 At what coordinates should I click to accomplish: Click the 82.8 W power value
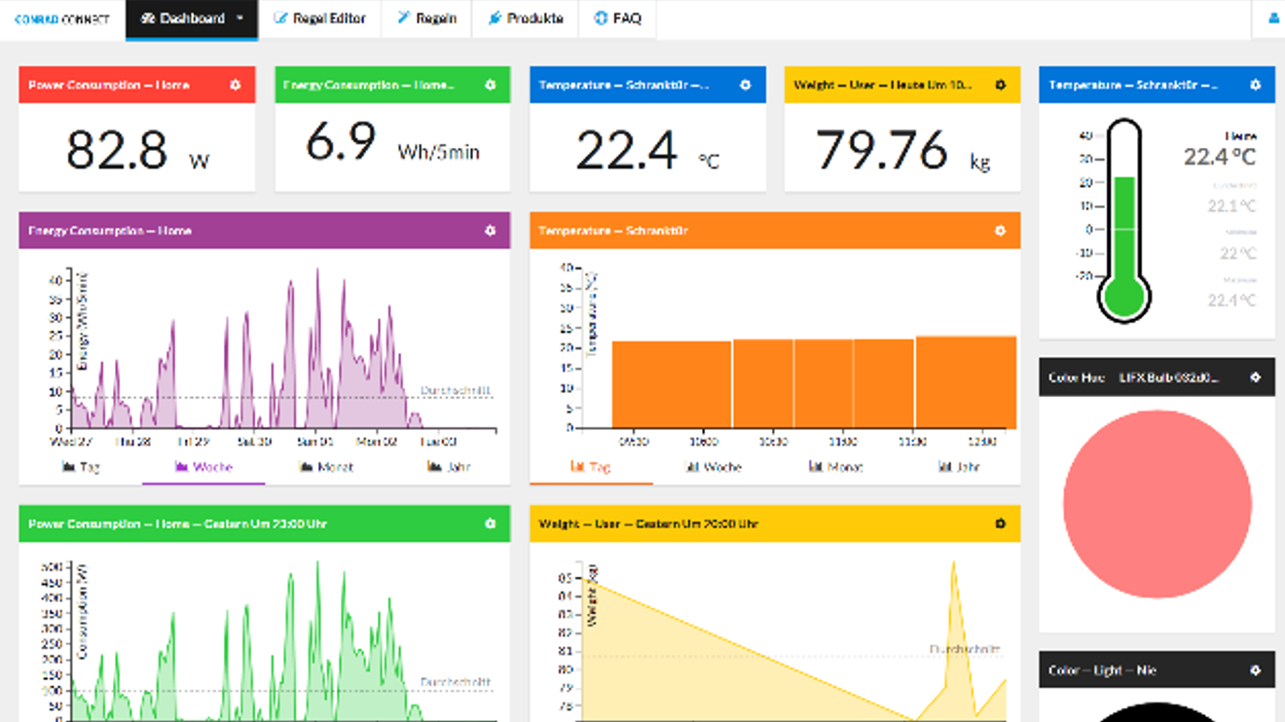click(137, 150)
